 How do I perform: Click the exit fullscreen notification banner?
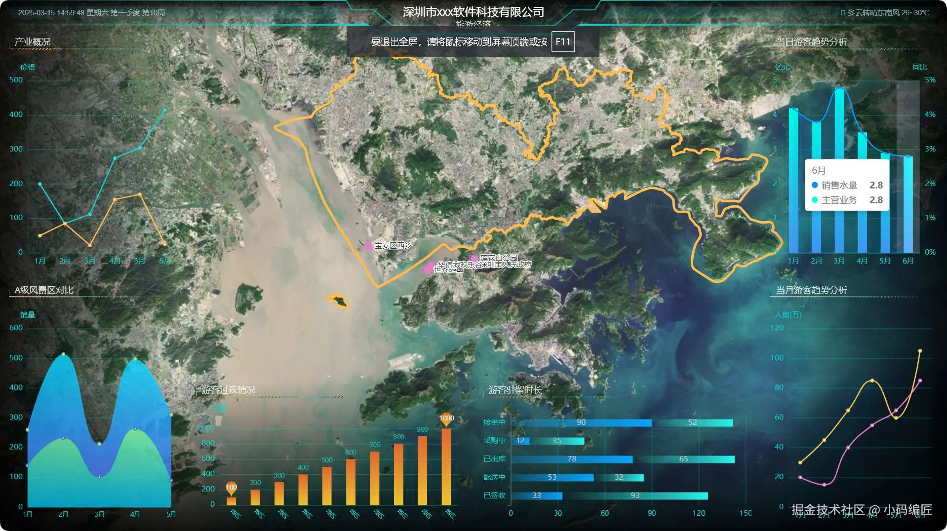point(473,42)
